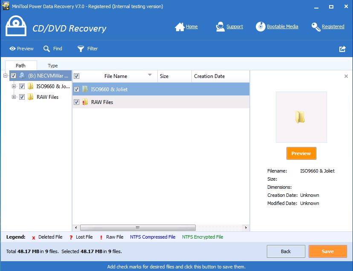Select (B:) NECVMWar drive in tree
The height and width of the screenshot is (271, 353).
48,75
